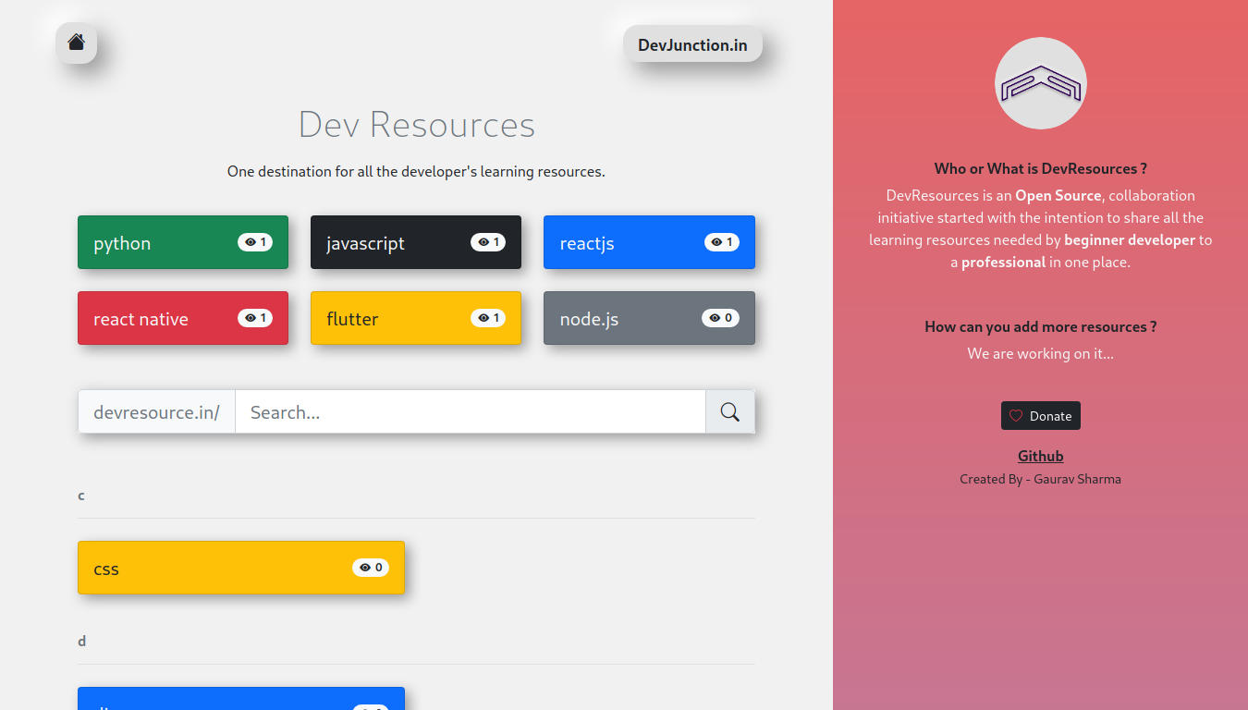The image size is (1248, 710).
Task: Click the eye counter on css card
Action: pos(370,568)
